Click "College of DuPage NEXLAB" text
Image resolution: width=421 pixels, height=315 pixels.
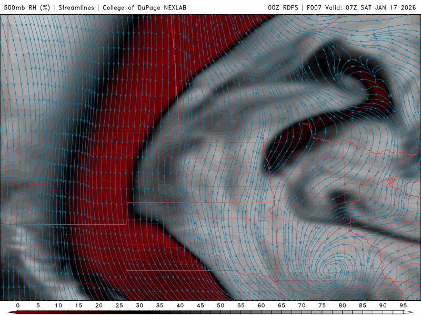coord(144,7)
